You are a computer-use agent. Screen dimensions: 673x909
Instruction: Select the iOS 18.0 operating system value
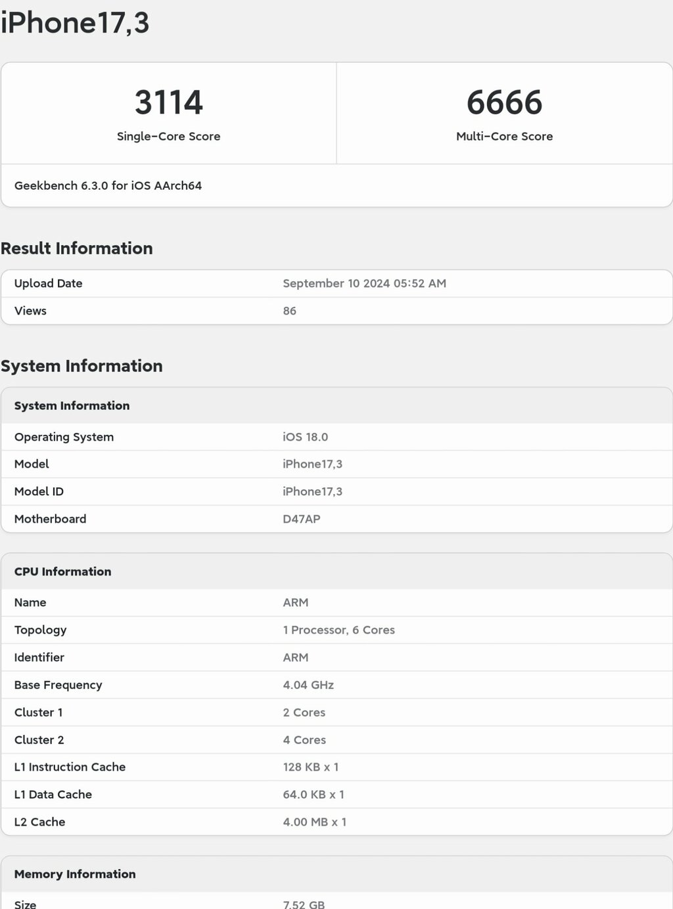point(305,437)
